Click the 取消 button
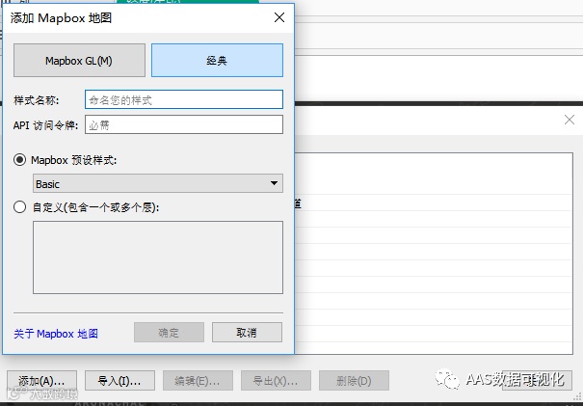 click(247, 333)
